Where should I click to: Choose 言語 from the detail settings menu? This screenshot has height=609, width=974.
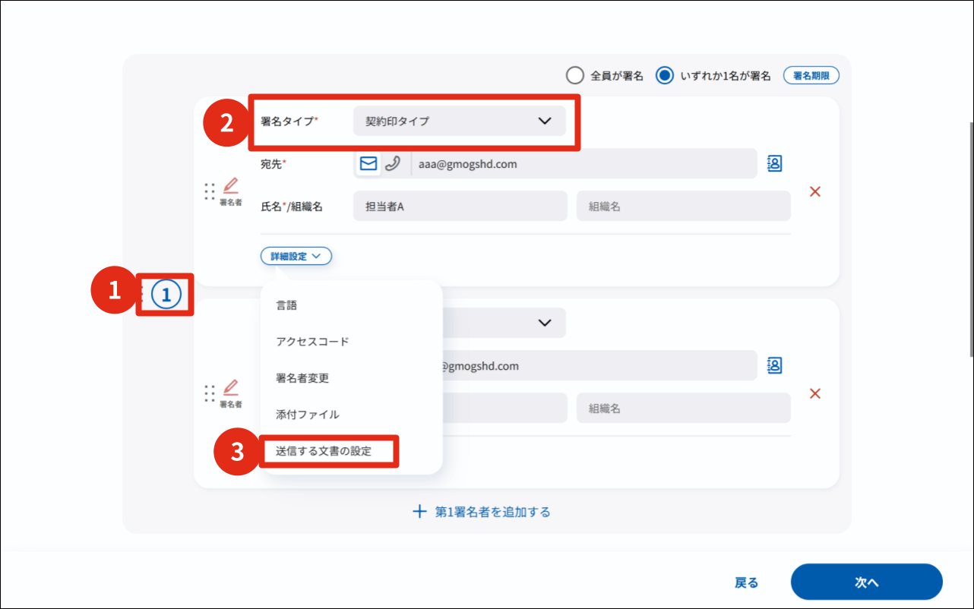click(x=286, y=305)
